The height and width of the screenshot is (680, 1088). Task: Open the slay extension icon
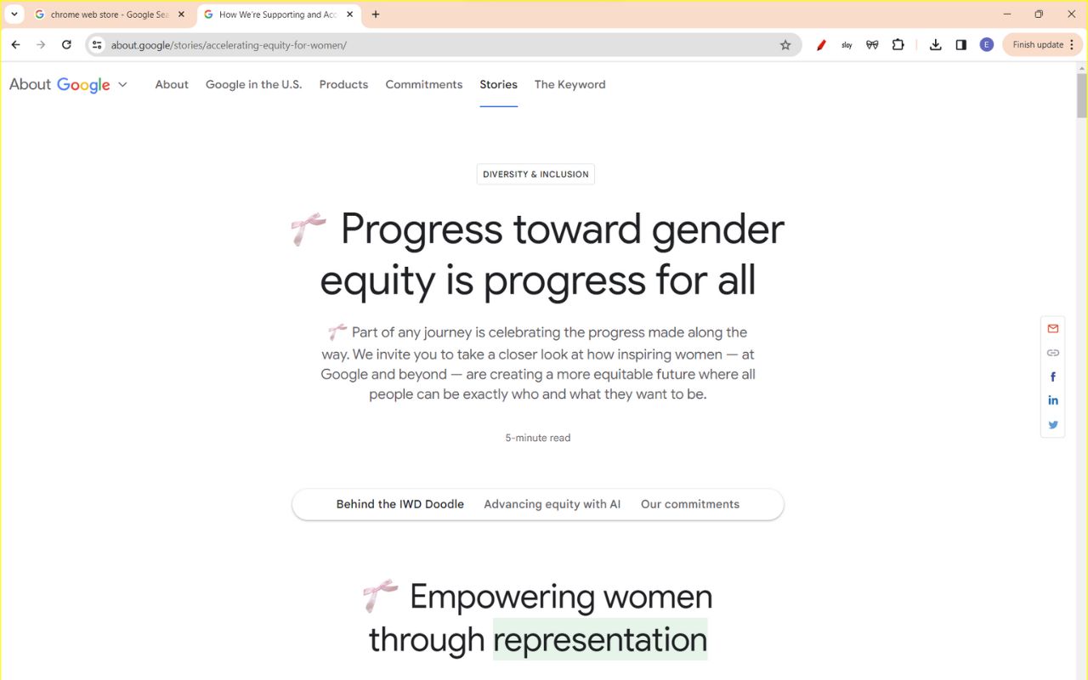click(847, 45)
